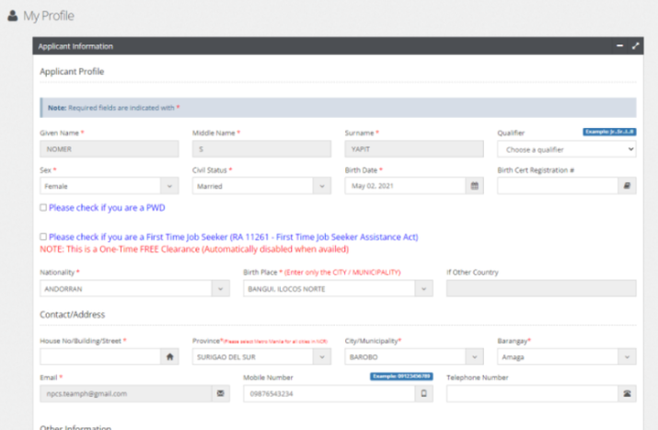
Task: Open the Birth Place dropdown
Action: pyautogui.click(x=338, y=289)
